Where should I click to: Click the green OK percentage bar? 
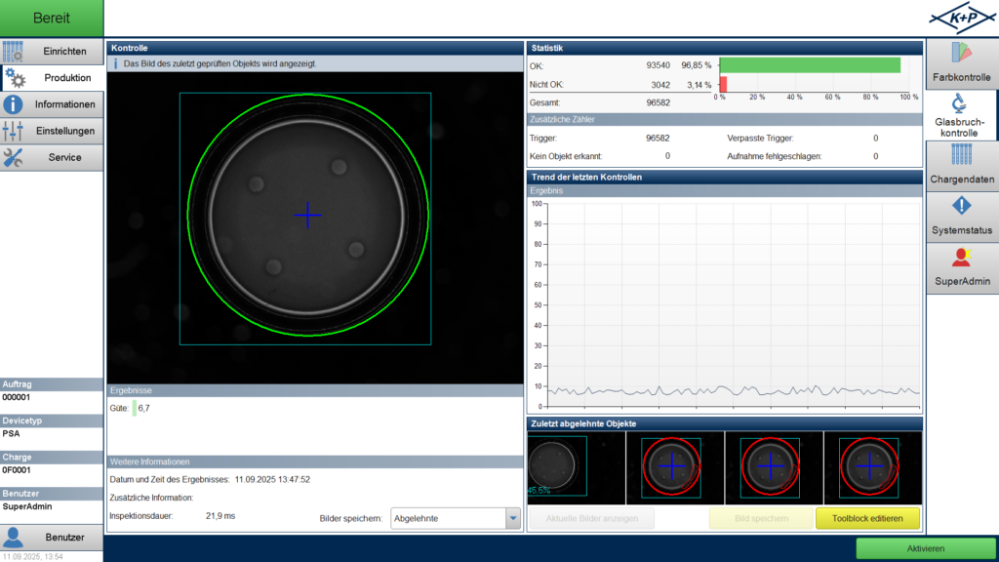[x=810, y=65]
